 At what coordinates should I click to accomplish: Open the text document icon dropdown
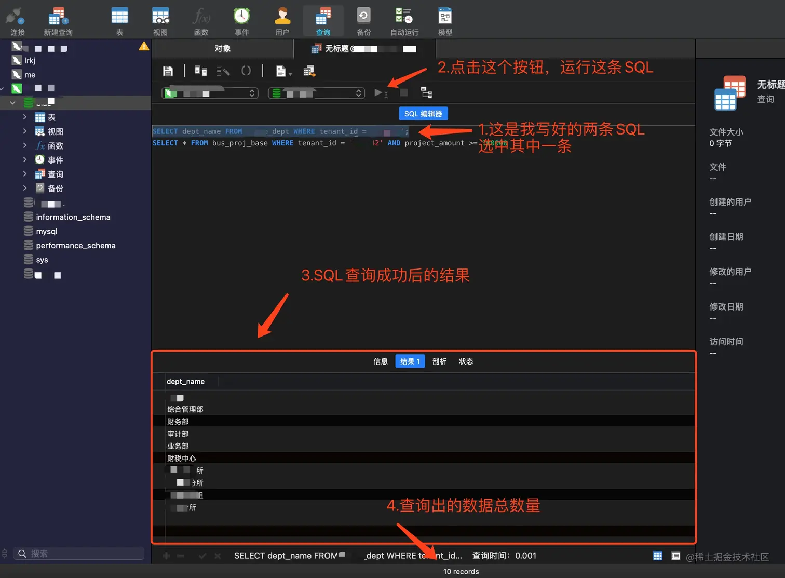coord(283,71)
